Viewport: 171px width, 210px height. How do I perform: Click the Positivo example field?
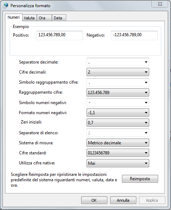pyautogui.click(x=60, y=35)
